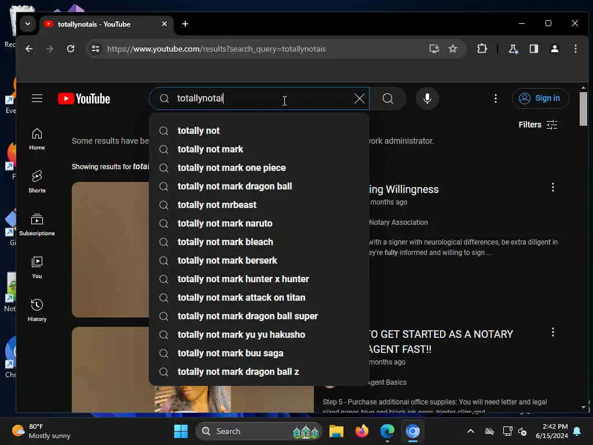
Task: Open the Extensions puzzle icon
Action: coord(482,49)
